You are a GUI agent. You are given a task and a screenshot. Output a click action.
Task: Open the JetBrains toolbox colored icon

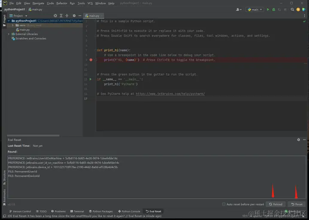click(304, 9)
